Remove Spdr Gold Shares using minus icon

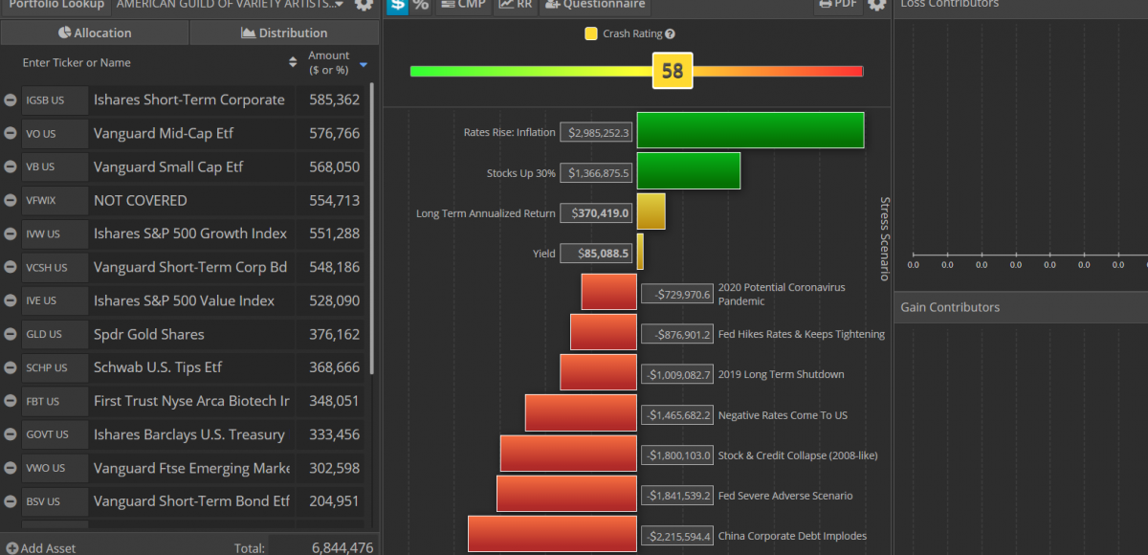[x=11, y=335]
